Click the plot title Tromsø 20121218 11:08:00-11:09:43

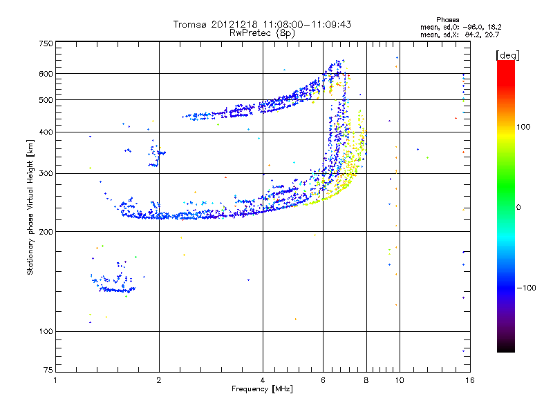[x=262, y=24]
